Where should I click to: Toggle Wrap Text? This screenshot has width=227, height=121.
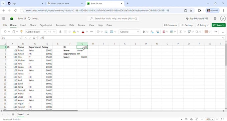point(106,32)
